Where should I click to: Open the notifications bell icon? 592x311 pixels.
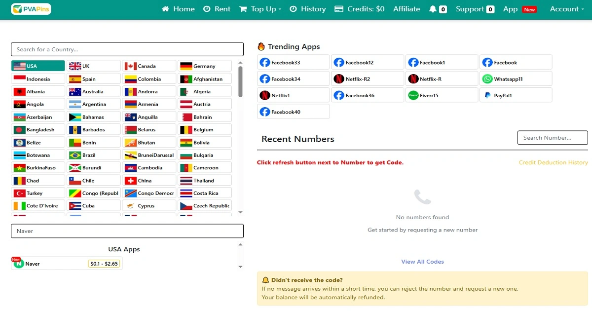[x=433, y=9]
